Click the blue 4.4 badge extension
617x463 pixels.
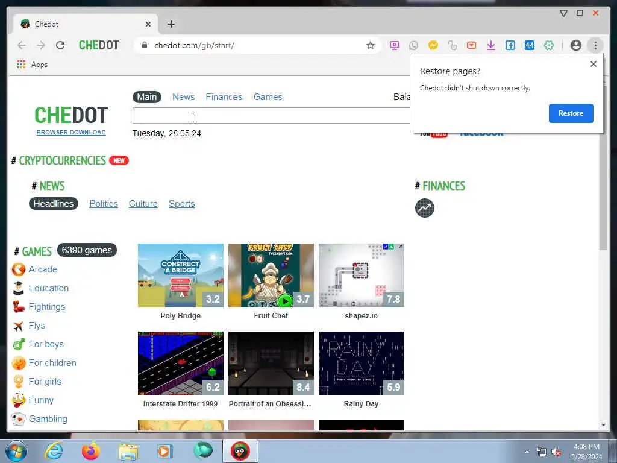click(529, 45)
